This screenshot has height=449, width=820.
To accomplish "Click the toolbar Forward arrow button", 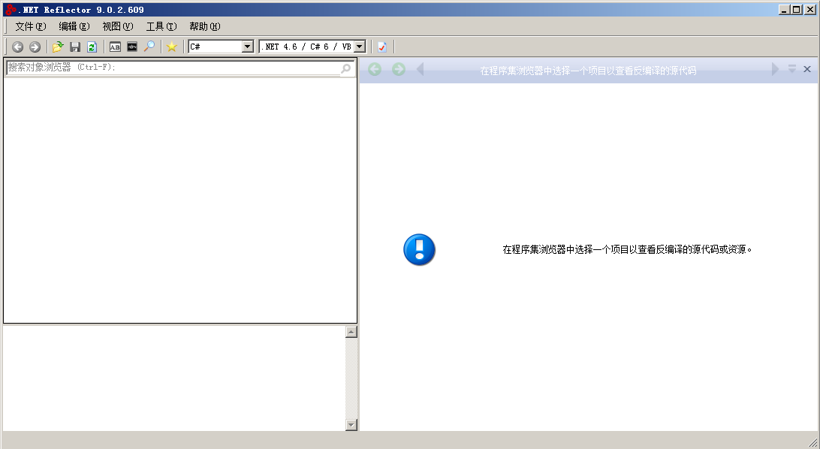I will pos(35,47).
